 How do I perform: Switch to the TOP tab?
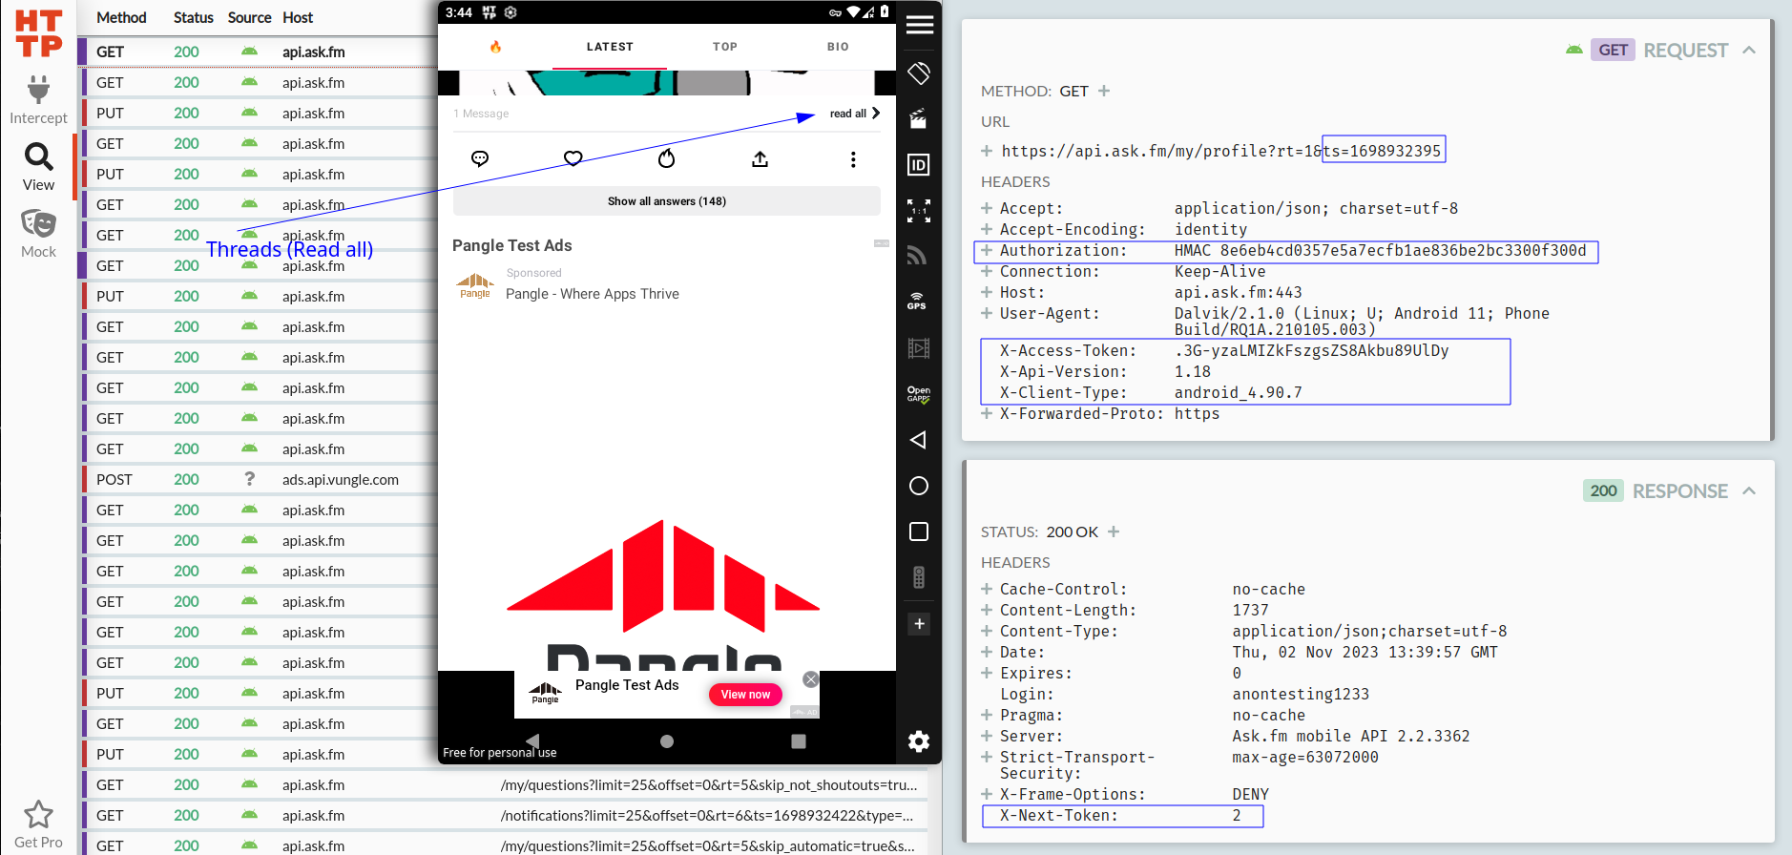pos(725,46)
